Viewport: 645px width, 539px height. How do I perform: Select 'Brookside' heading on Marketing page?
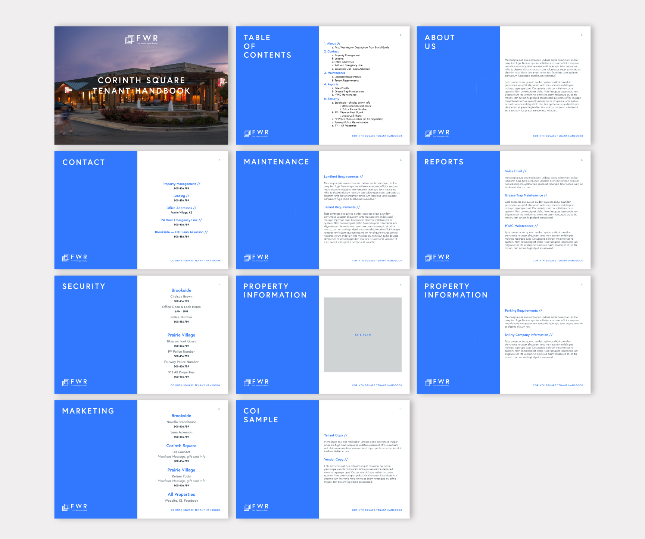coord(181,416)
